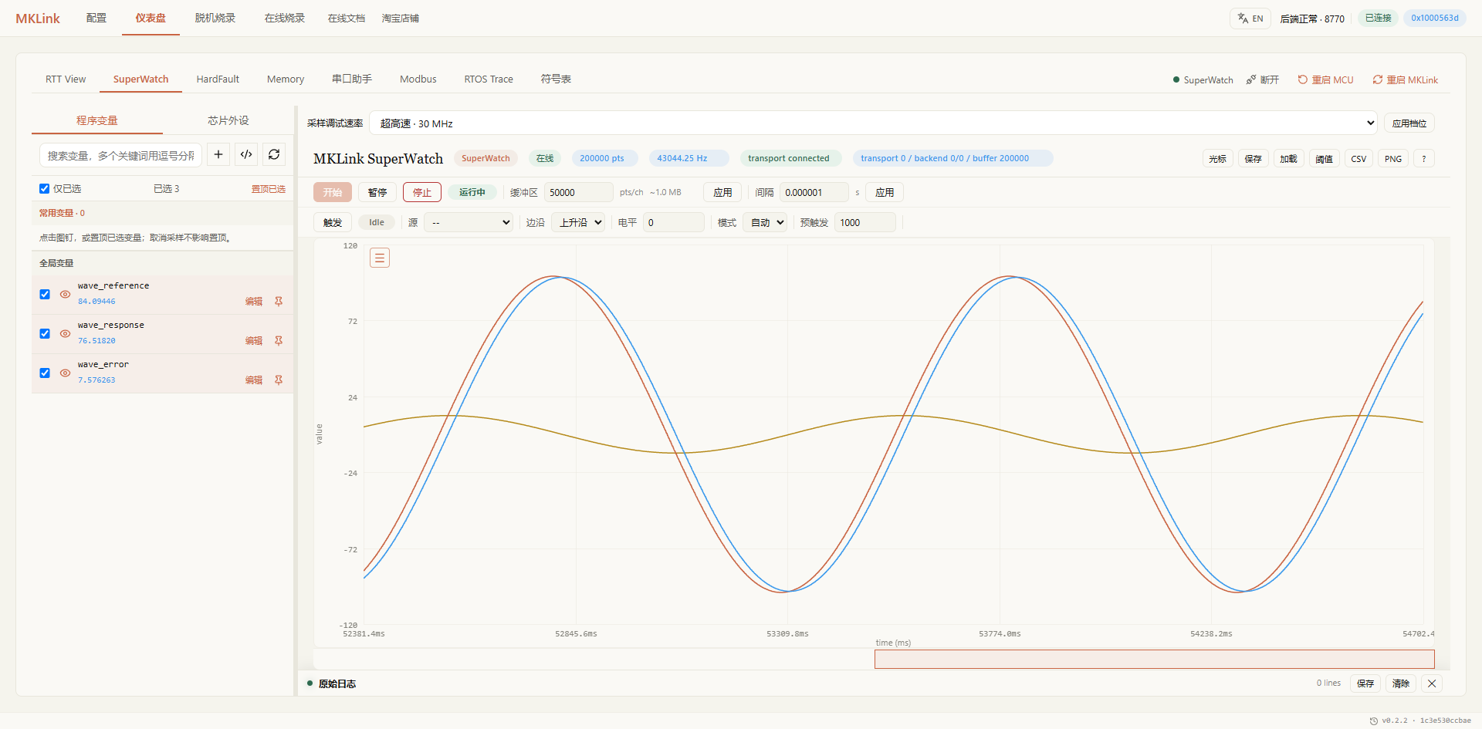Open the Memory tab
Viewport: 1482px width, 729px height.
pyautogui.click(x=286, y=79)
